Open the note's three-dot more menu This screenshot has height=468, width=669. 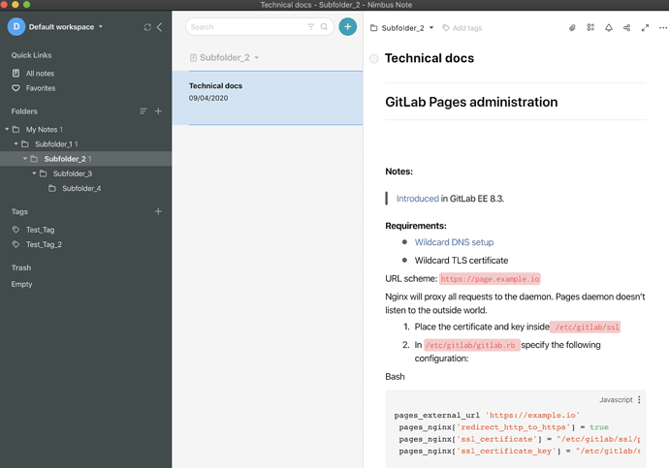pos(662,28)
